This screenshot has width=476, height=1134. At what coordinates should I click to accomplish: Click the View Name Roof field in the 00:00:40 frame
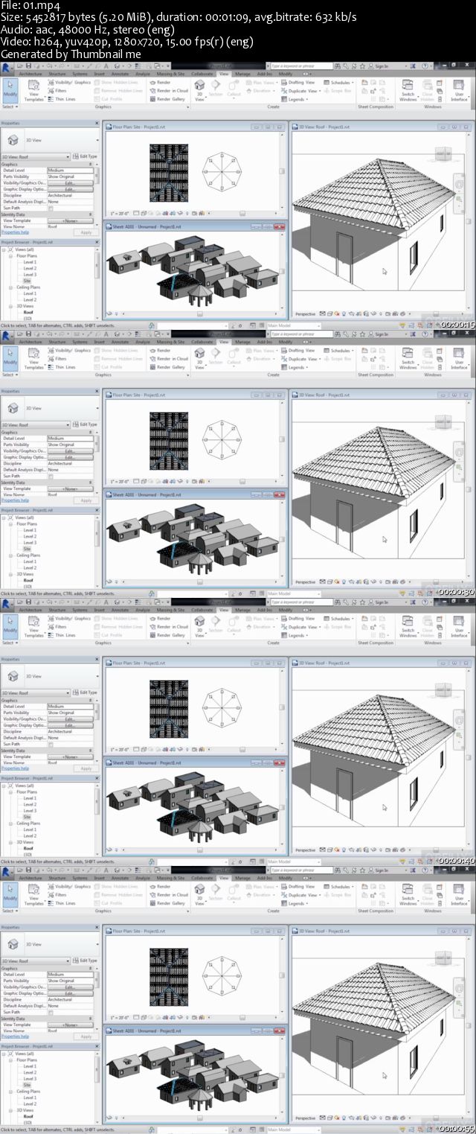click(71, 763)
